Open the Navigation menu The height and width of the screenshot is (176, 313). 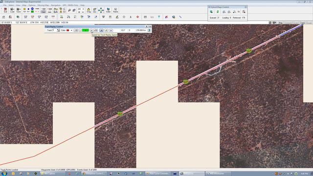pyautogui.click(x=56, y=5)
